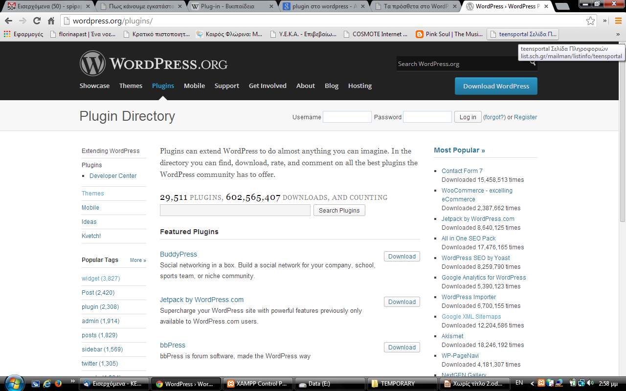Click the Search WordPress.org field
This screenshot has height=391, width=626.
click(x=467, y=64)
